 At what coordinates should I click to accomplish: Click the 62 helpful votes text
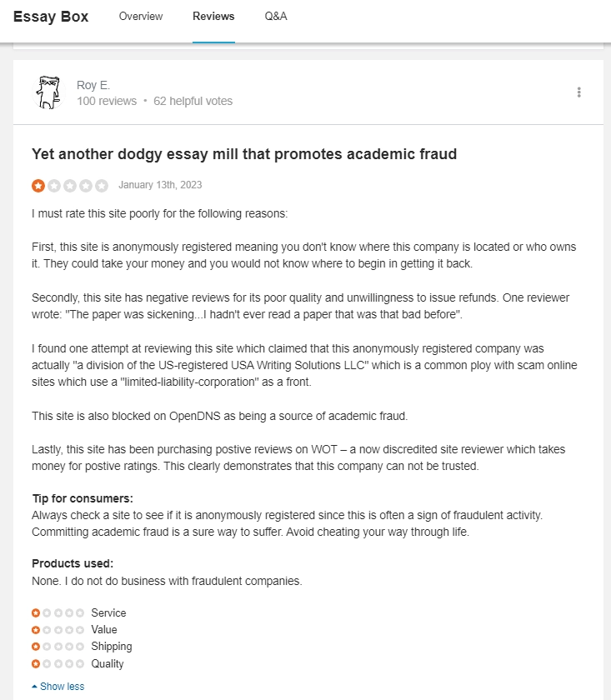(193, 101)
